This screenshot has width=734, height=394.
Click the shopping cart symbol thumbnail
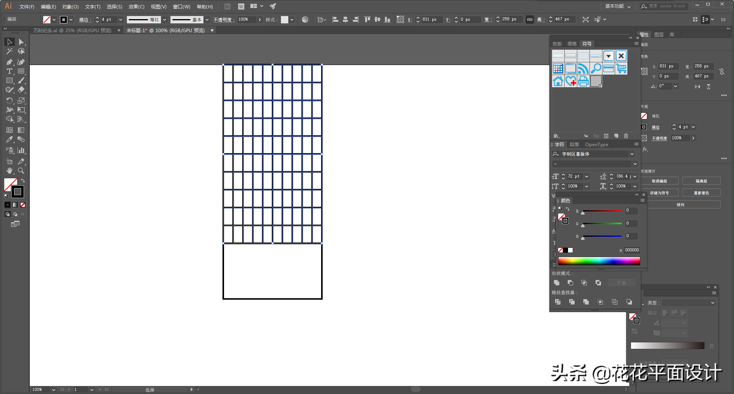click(622, 68)
